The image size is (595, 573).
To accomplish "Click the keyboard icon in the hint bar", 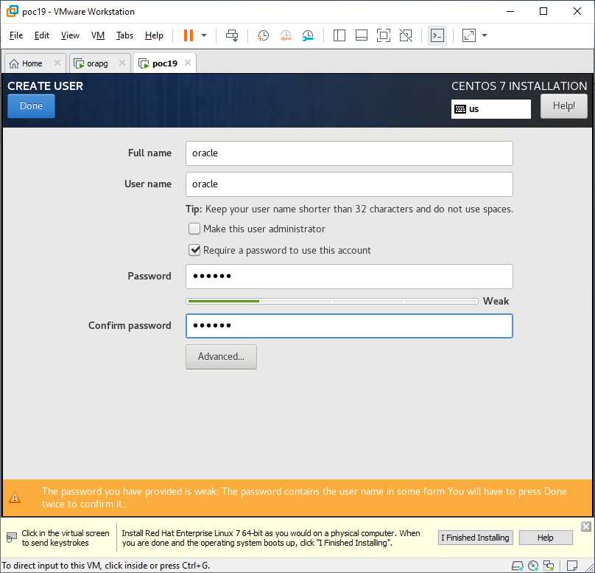I will pyautogui.click(x=12, y=538).
